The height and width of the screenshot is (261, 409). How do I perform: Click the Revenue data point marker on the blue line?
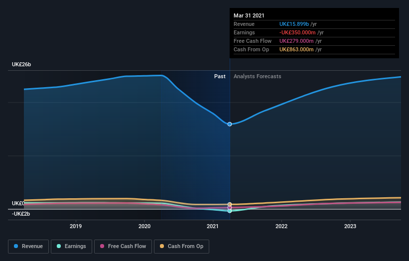tap(230, 124)
